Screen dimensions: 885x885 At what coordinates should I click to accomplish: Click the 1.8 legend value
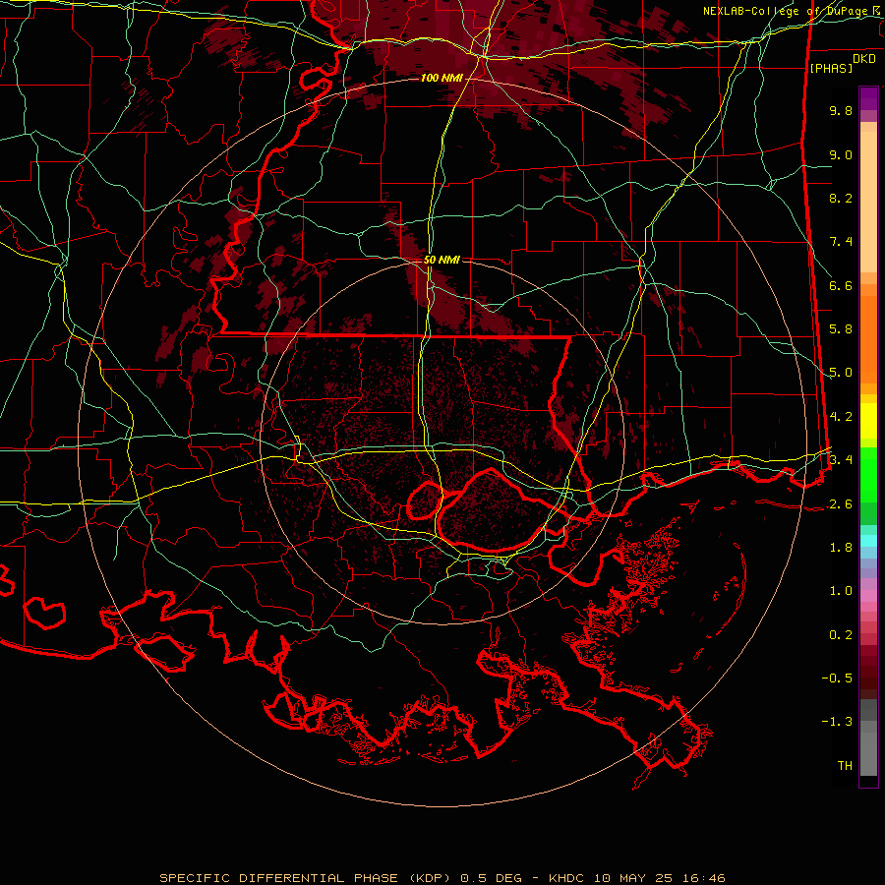(x=841, y=548)
